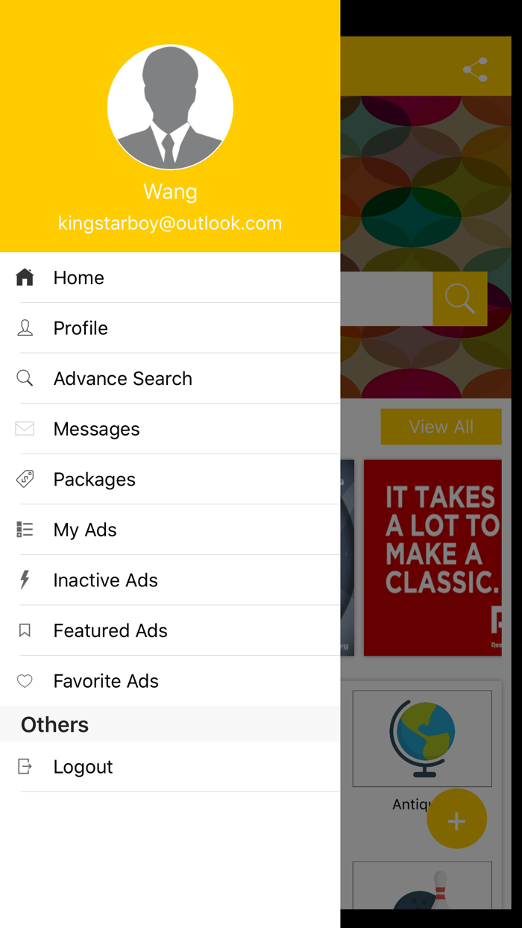Tap the price tag Packages icon
This screenshot has height=928, width=522.
tap(25, 479)
